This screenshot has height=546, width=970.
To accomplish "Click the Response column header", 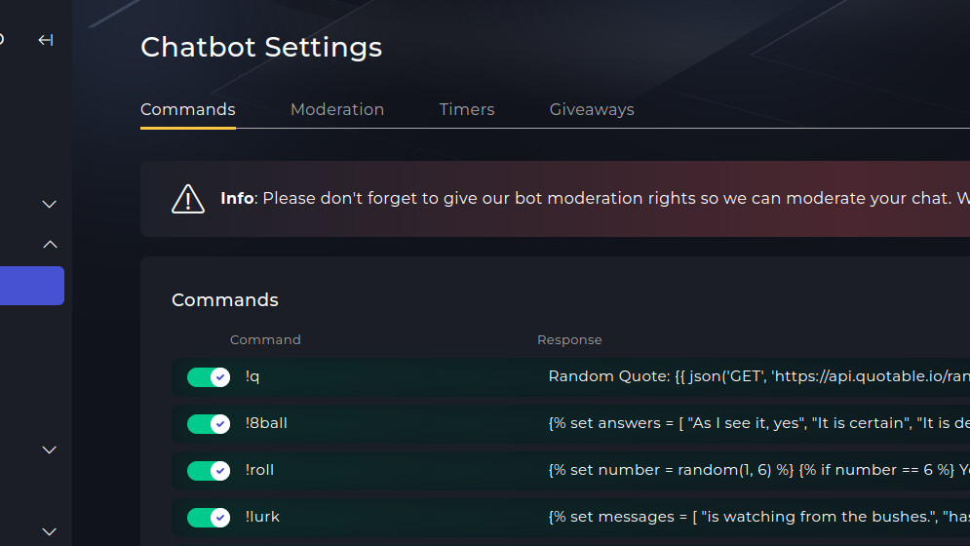I will pos(569,340).
